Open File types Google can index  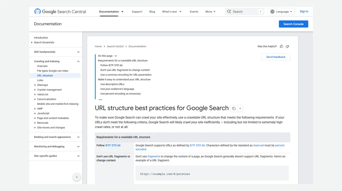53,71
